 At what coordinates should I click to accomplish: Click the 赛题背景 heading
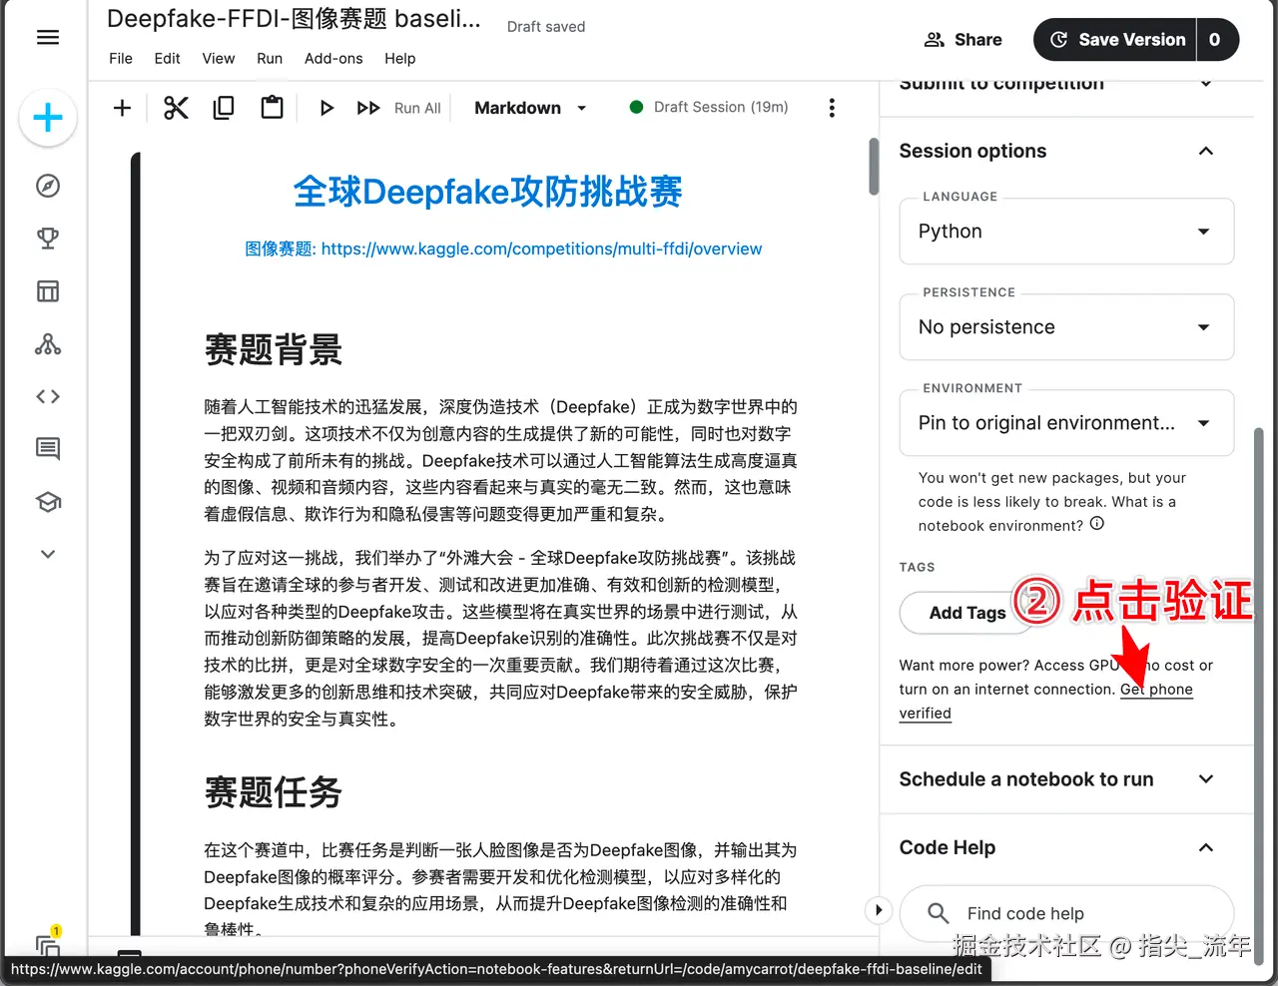(274, 350)
